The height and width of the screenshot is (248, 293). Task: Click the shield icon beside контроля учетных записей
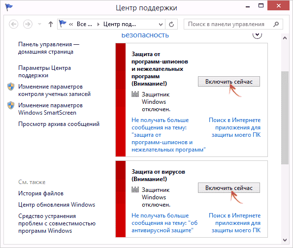point(11,87)
